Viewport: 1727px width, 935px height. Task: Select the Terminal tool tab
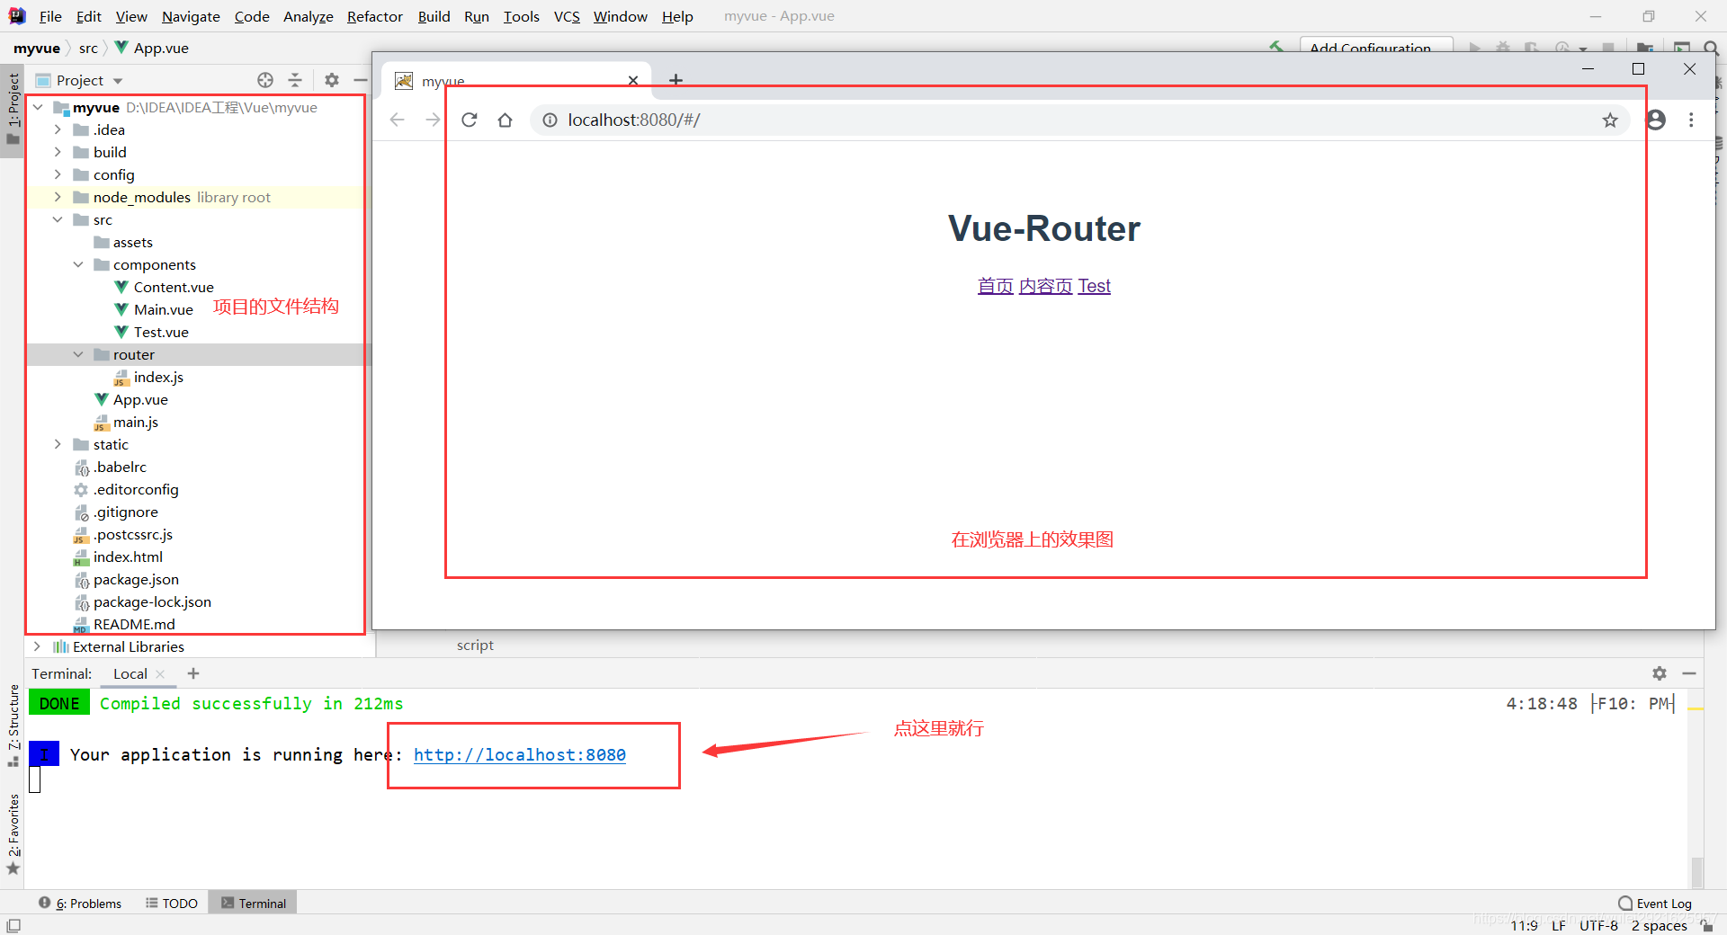[x=254, y=904]
